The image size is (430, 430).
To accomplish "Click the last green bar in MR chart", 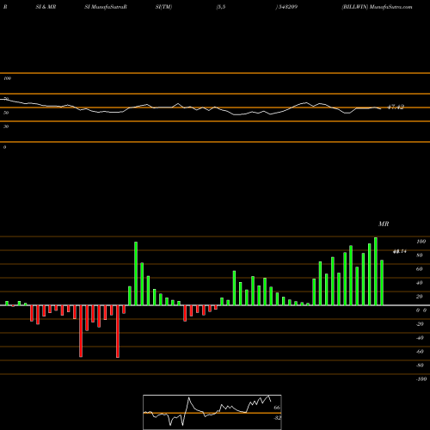I will (382, 283).
